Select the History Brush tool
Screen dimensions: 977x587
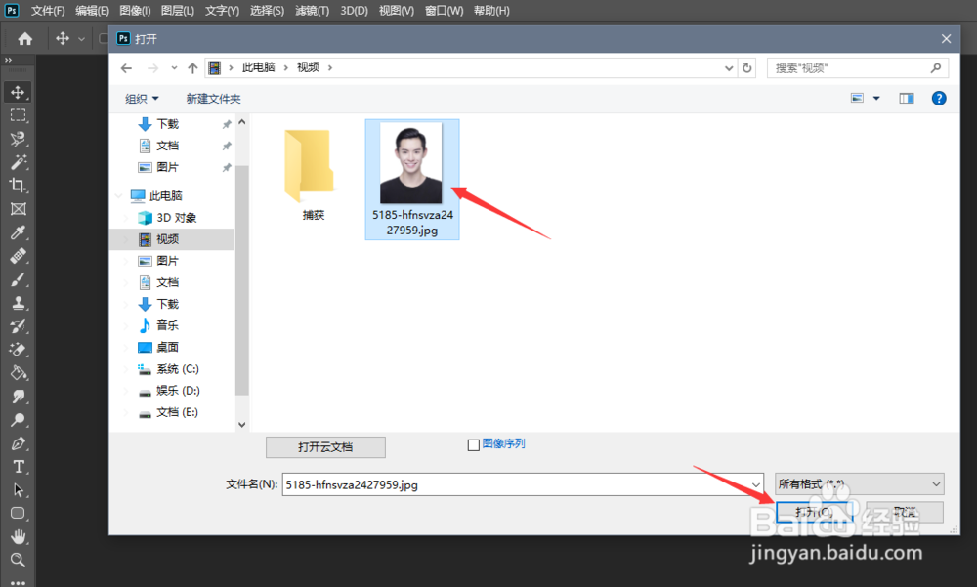pos(18,326)
